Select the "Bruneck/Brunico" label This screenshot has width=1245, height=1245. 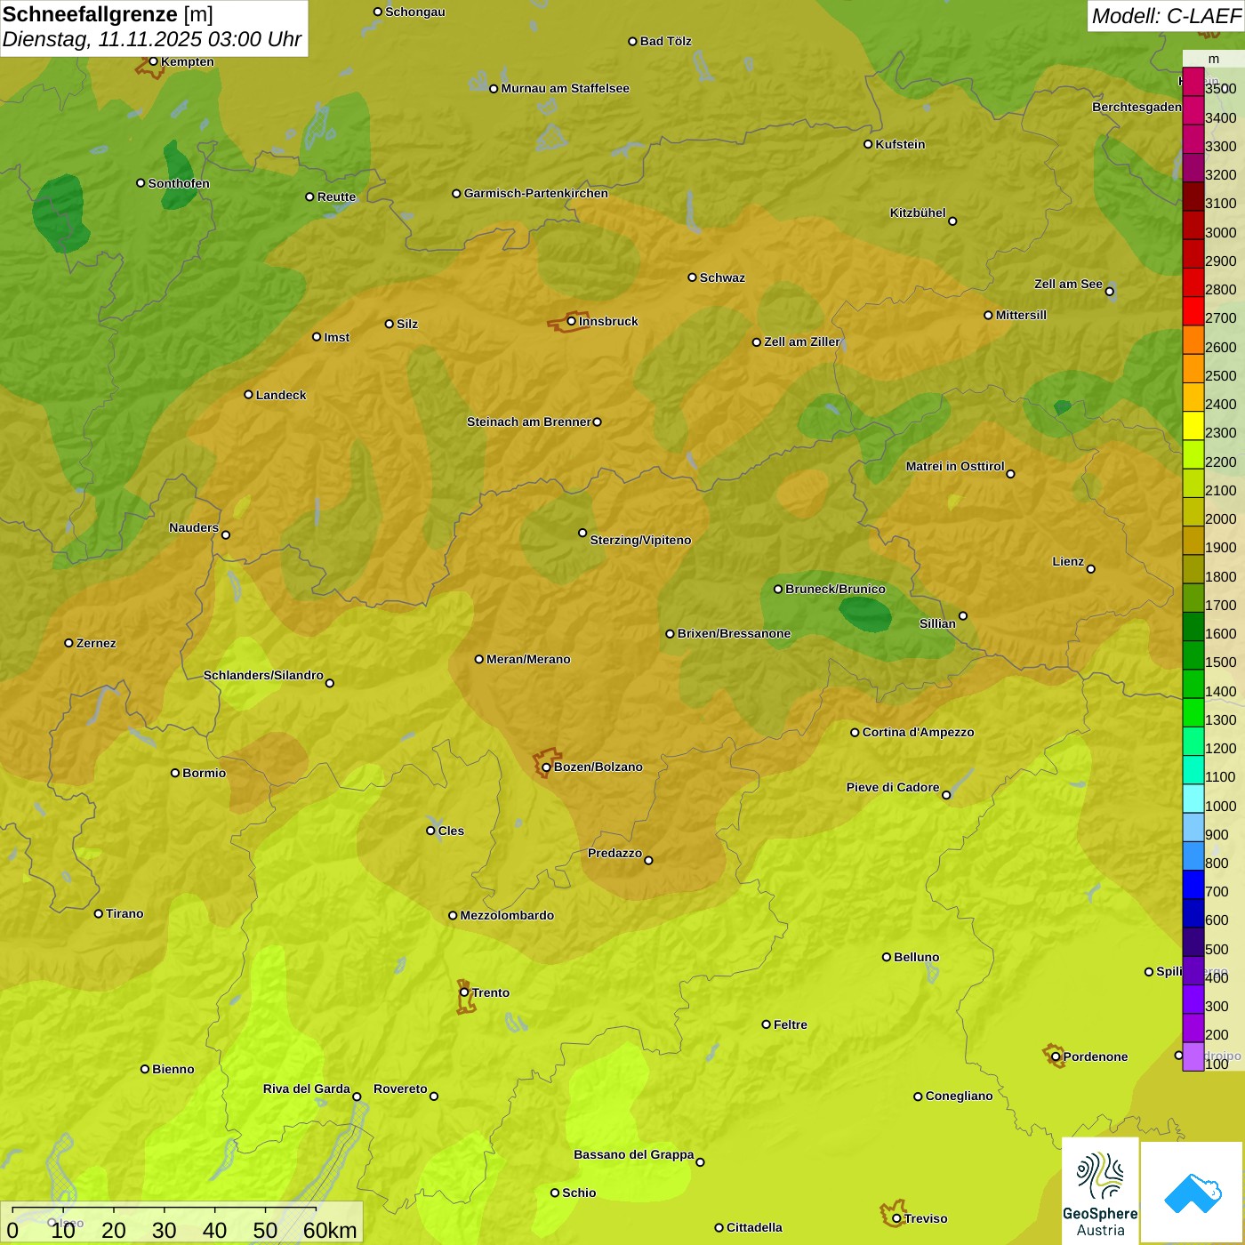tap(835, 589)
